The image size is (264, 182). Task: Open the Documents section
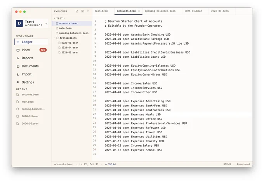(x=31, y=66)
